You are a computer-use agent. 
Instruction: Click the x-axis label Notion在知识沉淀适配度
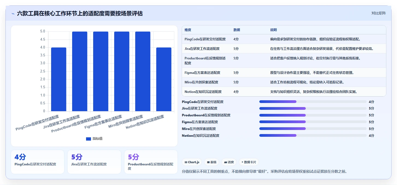(145, 122)
